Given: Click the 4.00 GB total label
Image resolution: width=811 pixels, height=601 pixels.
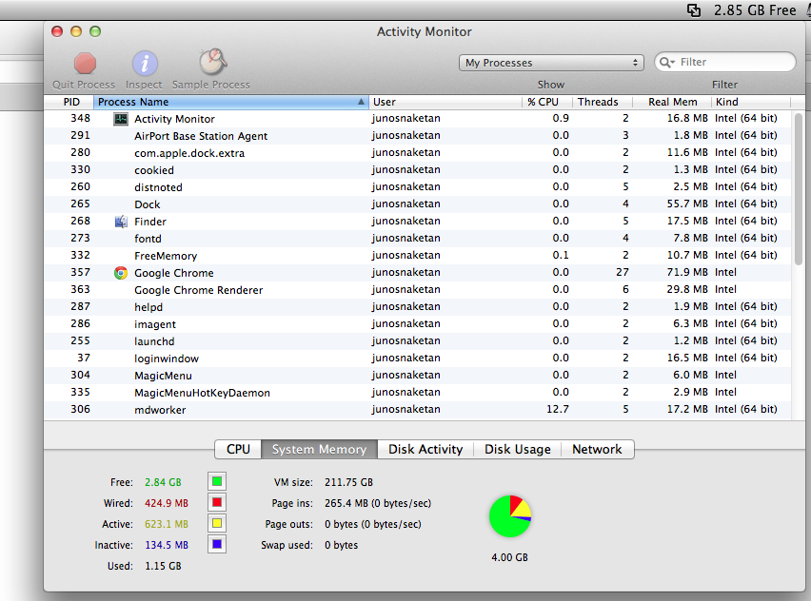Looking at the screenshot, I should pos(509,557).
